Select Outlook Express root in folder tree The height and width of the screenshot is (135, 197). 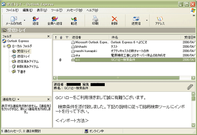pos(18,41)
